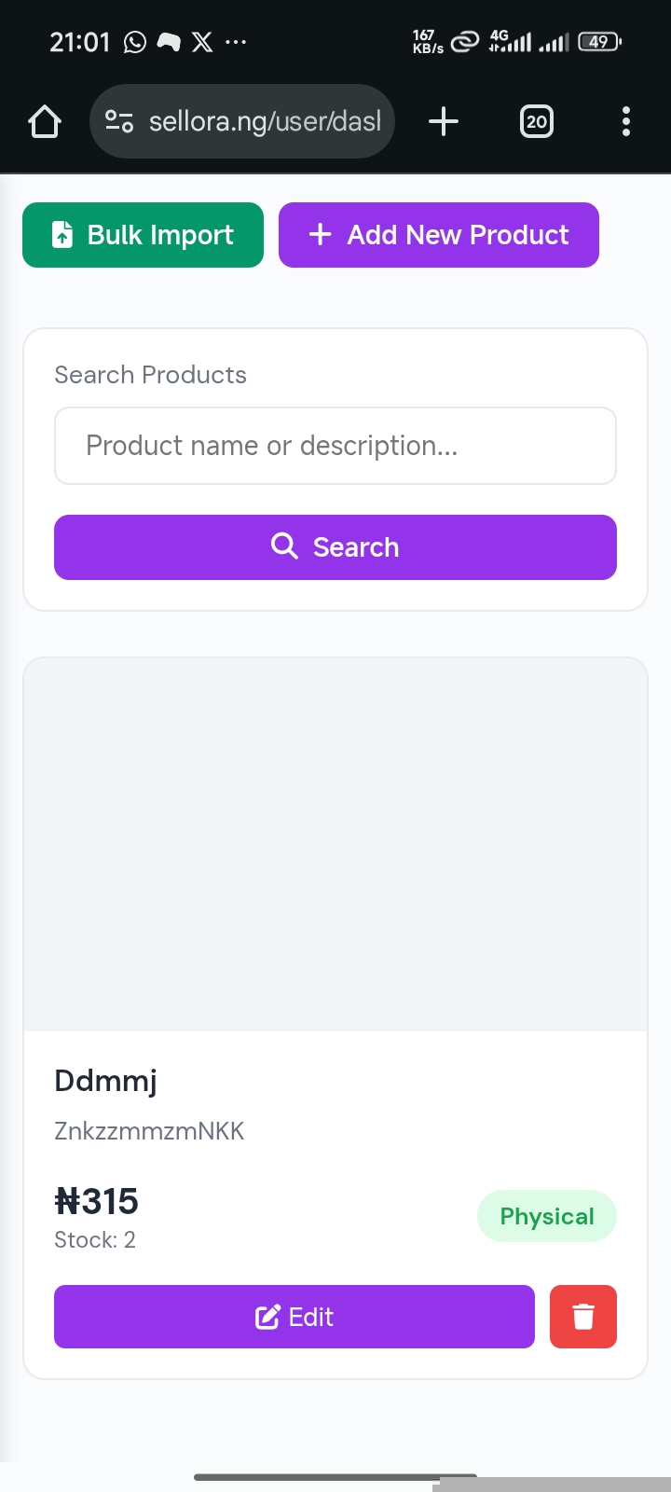Open the tab switcher showing 20
The image size is (671, 1492).
tap(536, 121)
